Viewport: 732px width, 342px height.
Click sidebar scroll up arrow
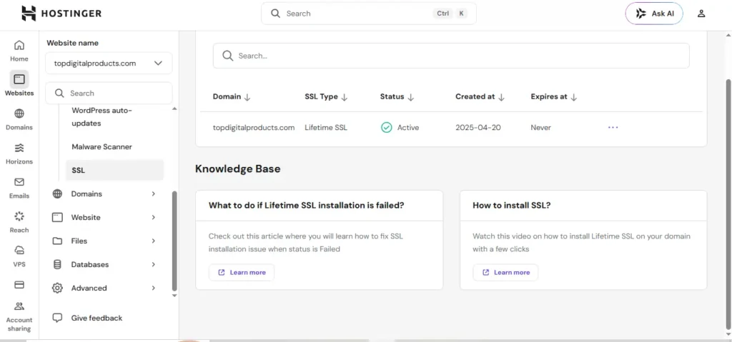pos(174,109)
